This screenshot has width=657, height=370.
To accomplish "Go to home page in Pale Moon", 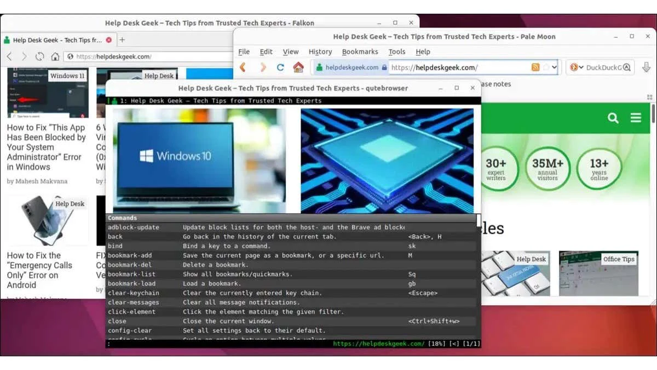I will [298, 67].
